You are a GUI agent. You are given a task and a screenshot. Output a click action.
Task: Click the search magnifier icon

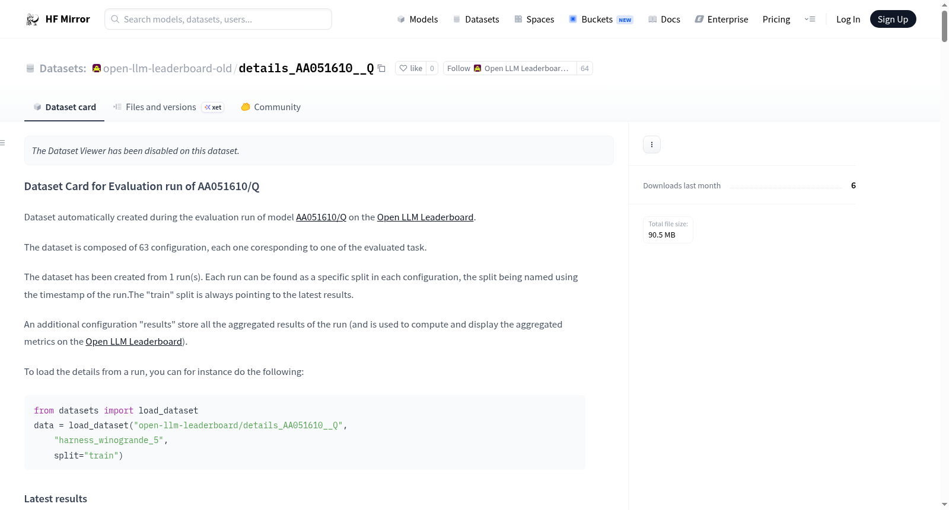pos(115,19)
